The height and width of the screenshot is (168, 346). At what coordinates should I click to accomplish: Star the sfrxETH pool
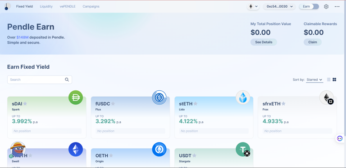pos(283,104)
